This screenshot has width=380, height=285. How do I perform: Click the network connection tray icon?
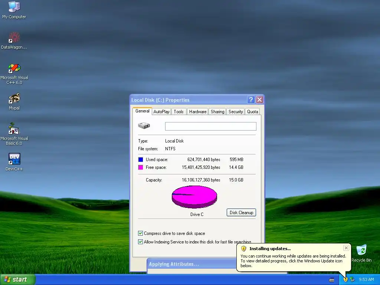353,279
